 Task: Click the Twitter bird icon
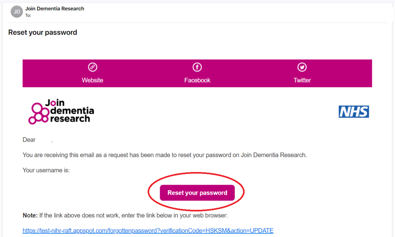(x=302, y=67)
